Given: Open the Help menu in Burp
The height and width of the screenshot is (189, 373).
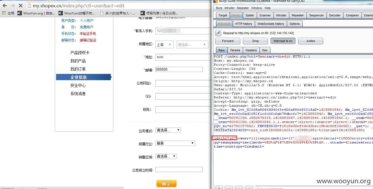Looking at the screenshot, I should pos(267,8).
